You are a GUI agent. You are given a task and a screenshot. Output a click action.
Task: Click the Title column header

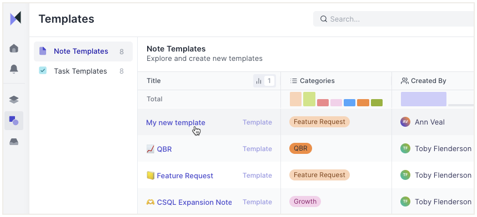click(154, 81)
